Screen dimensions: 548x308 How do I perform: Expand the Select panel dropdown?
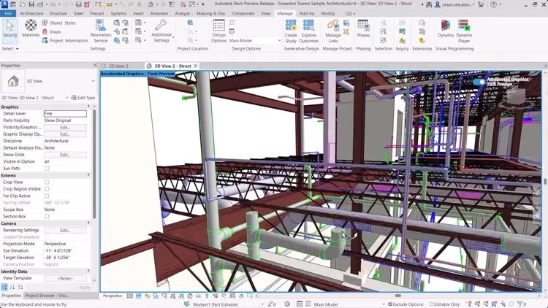coord(10,49)
